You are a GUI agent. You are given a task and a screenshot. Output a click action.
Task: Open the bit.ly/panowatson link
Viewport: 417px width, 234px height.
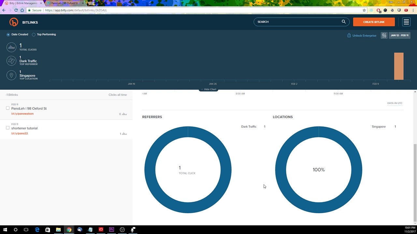(x=22, y=114)
